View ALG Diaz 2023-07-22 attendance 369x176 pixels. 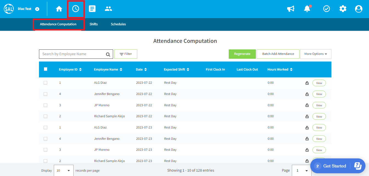(x=319, y=83)
